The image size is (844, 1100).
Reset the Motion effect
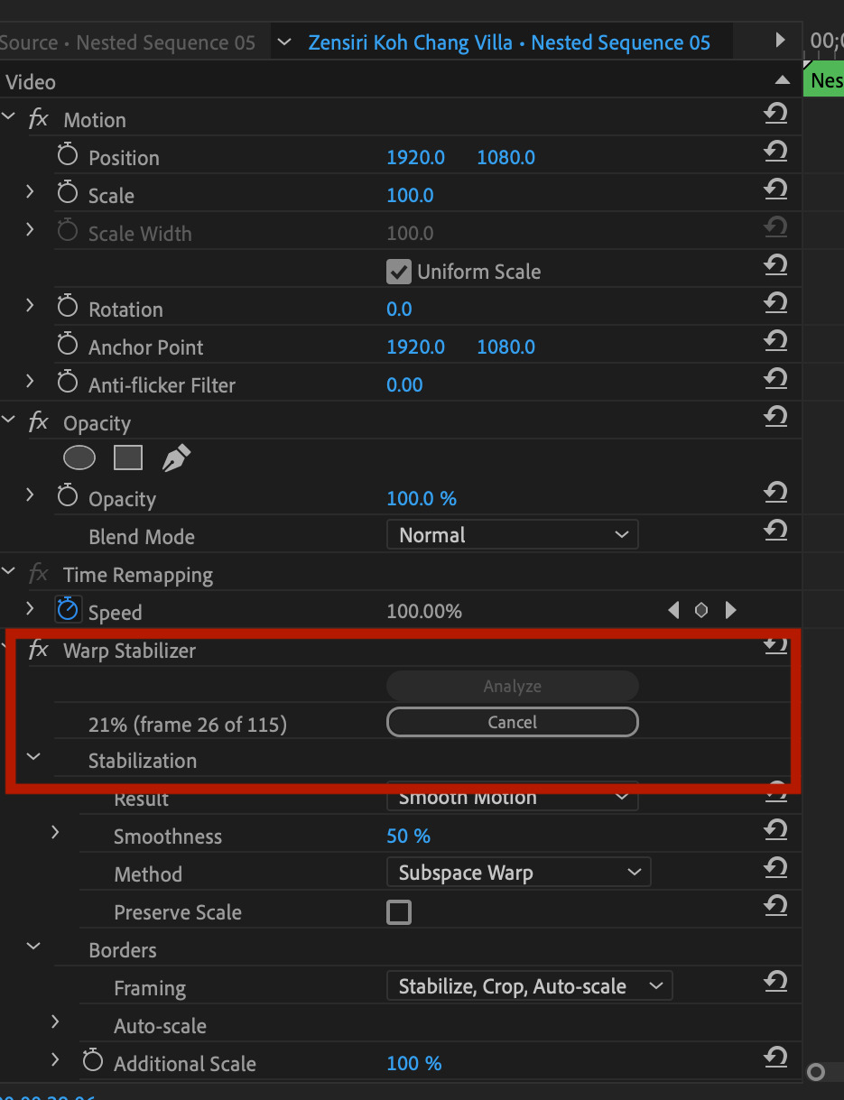click(x=775, y=114)
